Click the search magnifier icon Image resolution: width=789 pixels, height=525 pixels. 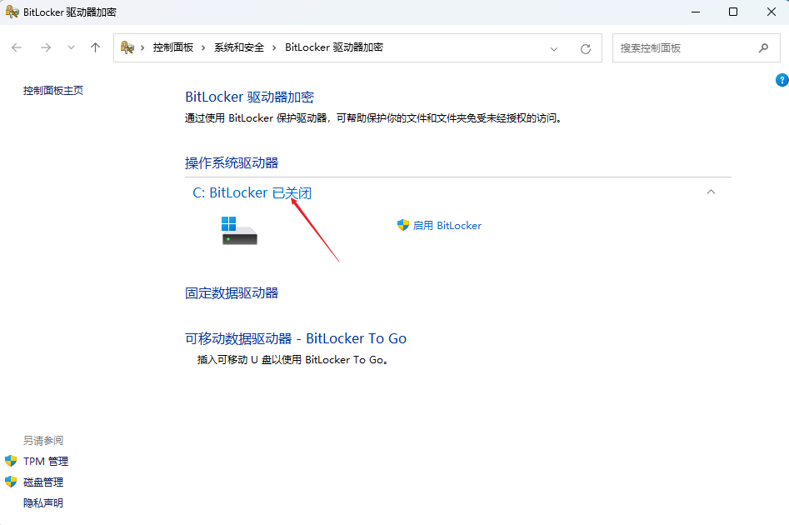[763, 48]
